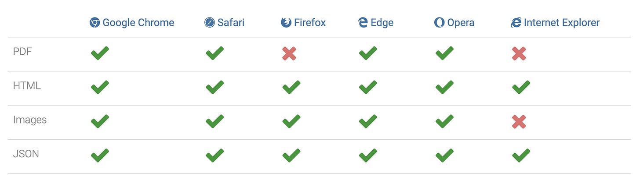The height and width of the screenshot is (187, 640).
Task: Click the Safari compass icon
Action: 210,23
